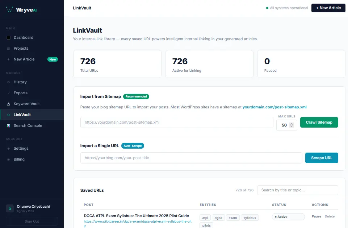Click the Scrape URL button
348x228 pixels.
pyautogui.click(x=322, y=158)
